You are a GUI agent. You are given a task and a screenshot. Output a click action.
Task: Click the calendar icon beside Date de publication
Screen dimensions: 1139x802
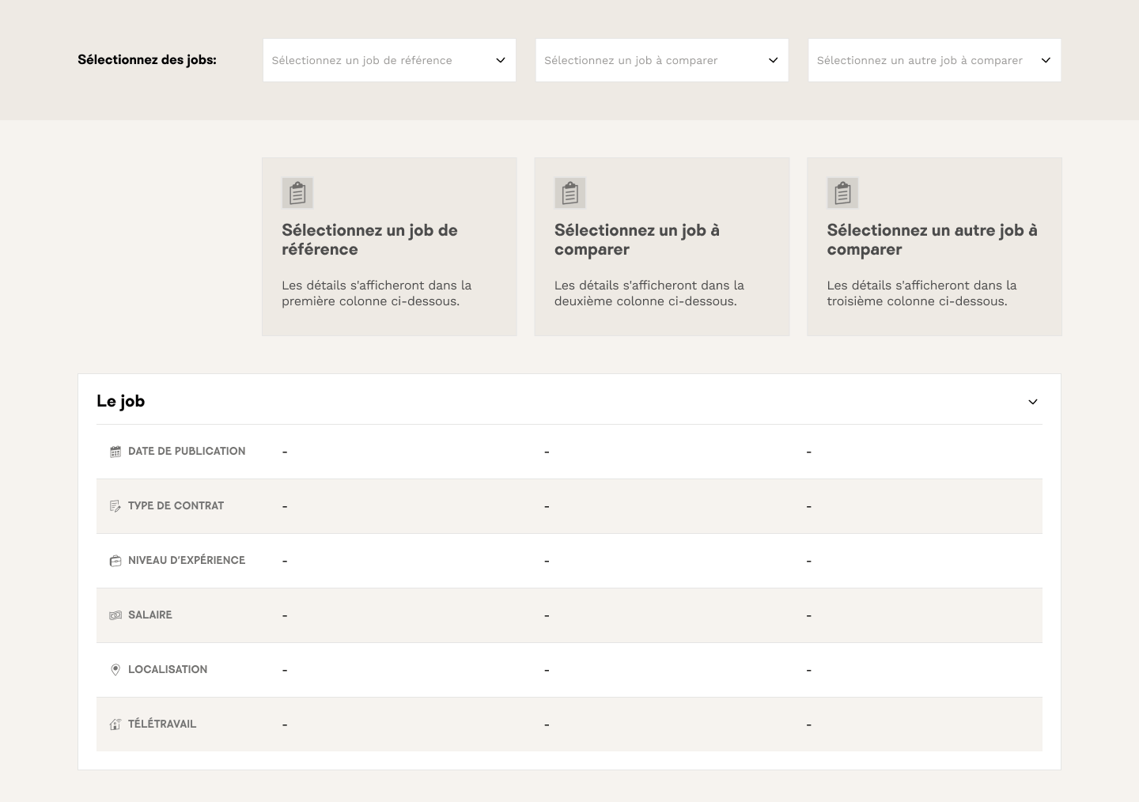coord(115,452)
